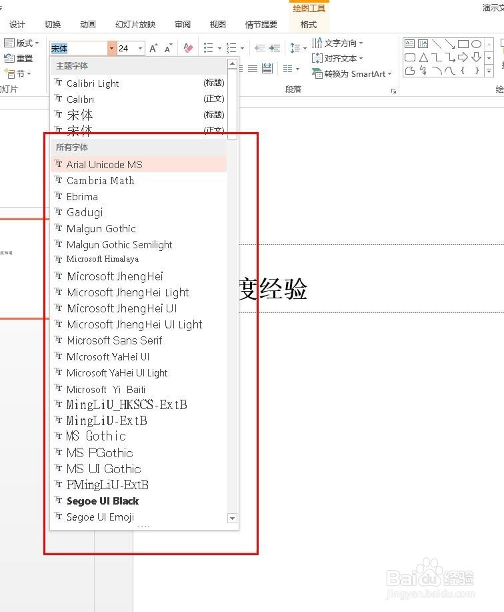Choose Cambria Math font
The image size is (504, 612).
pyautogui.click(x=139, y=180)
